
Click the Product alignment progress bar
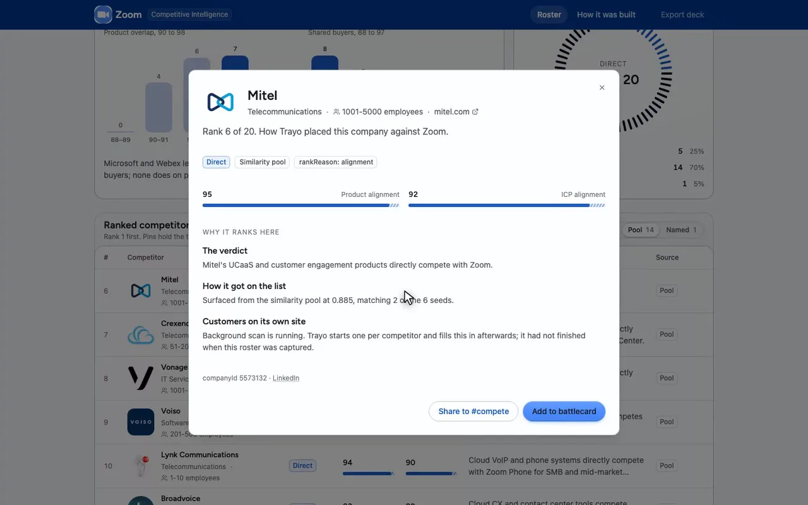[x=301, y=205]
